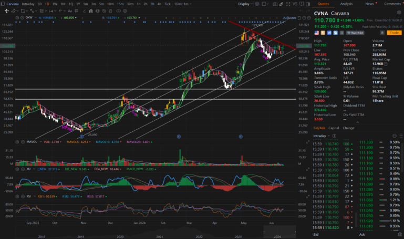The width and height of the screenshot is (404, 239).
Task: Open VS compare symbols
Action: [x=295, y=4]
